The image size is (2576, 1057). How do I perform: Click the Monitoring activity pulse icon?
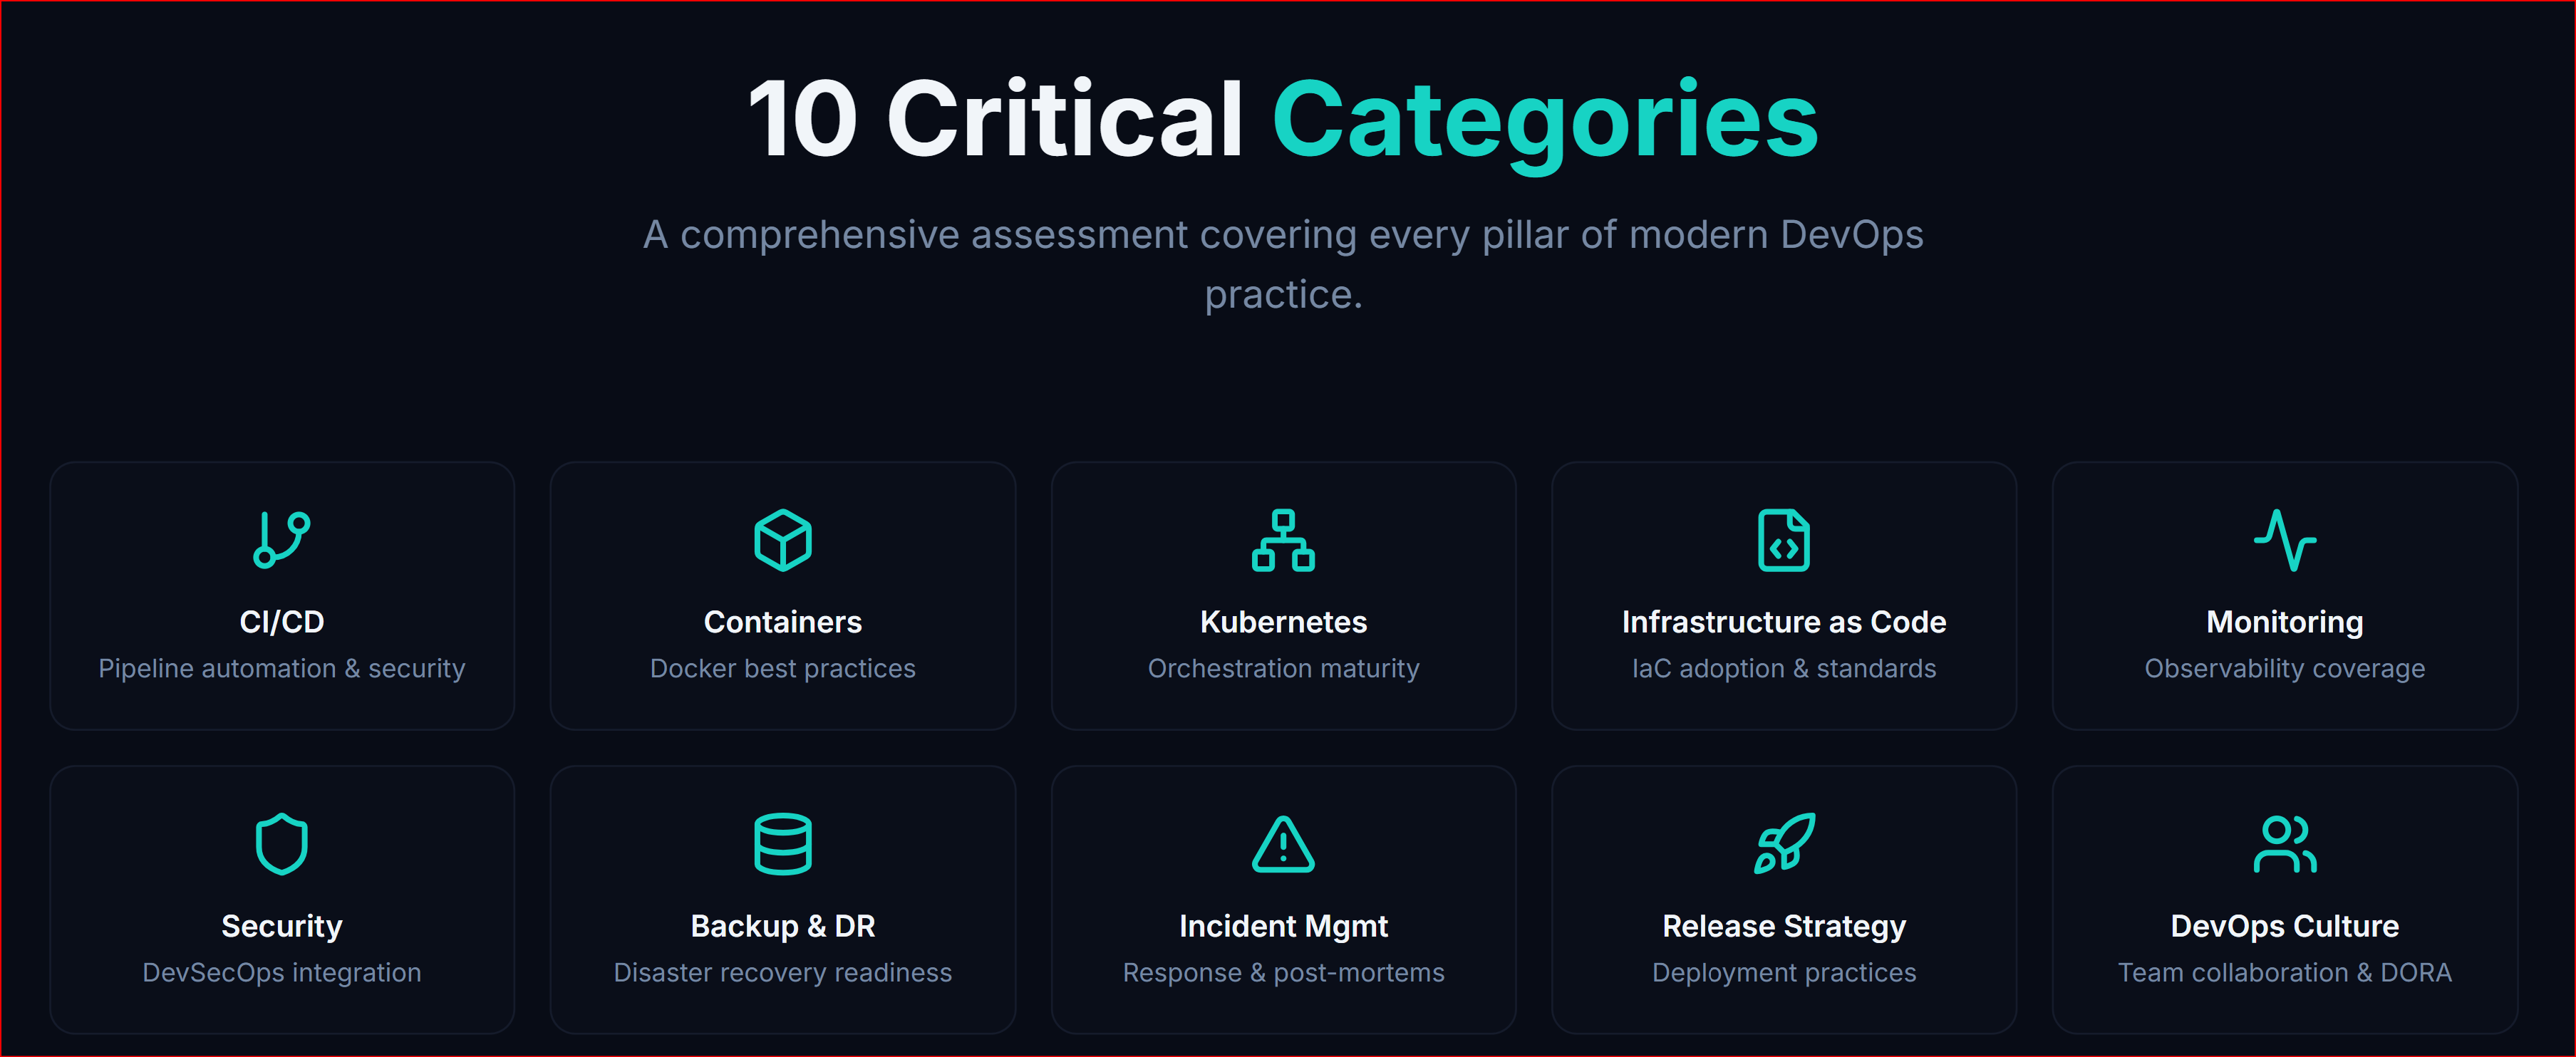click(2285, 540)
